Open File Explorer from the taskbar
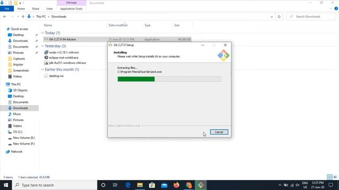The height and width of the screenshot is (190, 339). 140,185
